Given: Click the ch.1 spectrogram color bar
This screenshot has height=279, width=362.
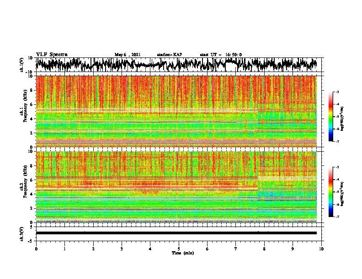Looking at the screenshot, I should [x=330, y=116].
